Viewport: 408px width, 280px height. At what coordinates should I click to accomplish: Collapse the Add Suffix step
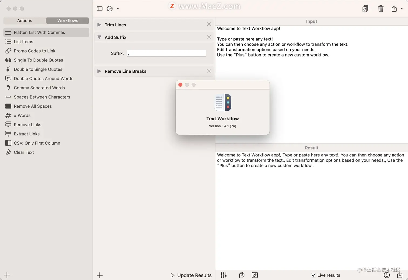99,37
